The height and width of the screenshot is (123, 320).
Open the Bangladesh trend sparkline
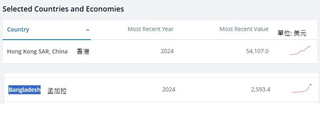(301, 89)
